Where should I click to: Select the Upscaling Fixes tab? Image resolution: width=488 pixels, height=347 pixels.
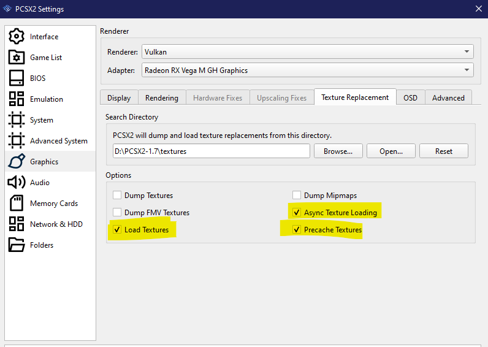pos(281,98)
